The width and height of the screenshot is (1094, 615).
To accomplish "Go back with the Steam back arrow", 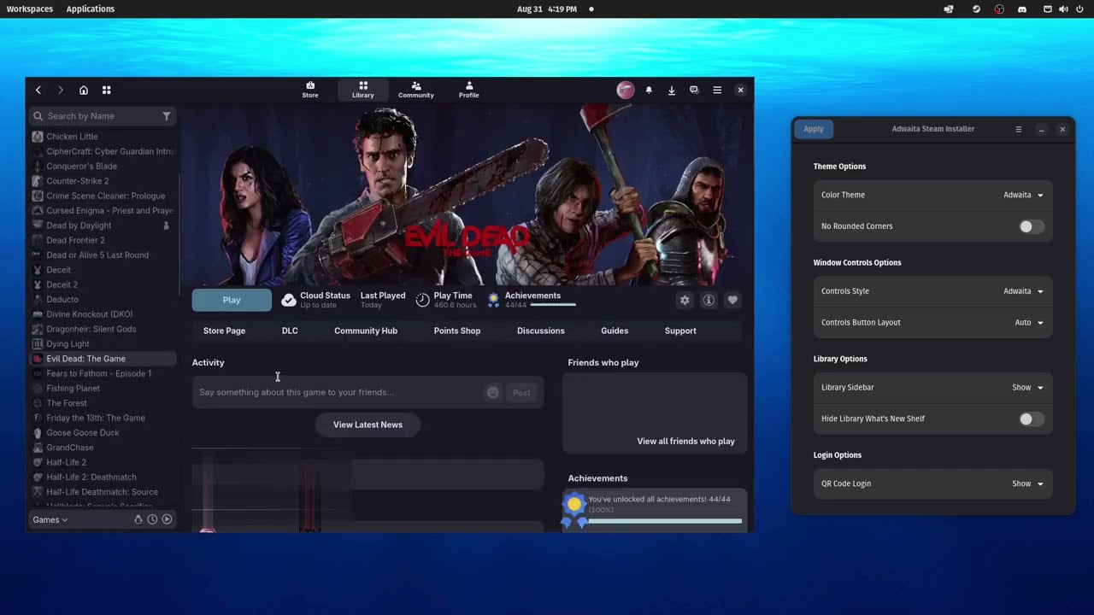I will (x=38, y=90).
